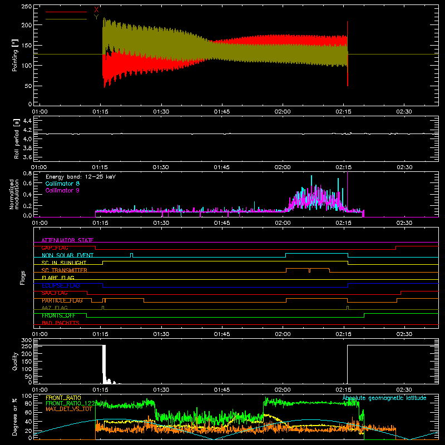Click the 01:15 time label below Pointing panel
This screenshot has width=445, height=445.
(100, 112)
